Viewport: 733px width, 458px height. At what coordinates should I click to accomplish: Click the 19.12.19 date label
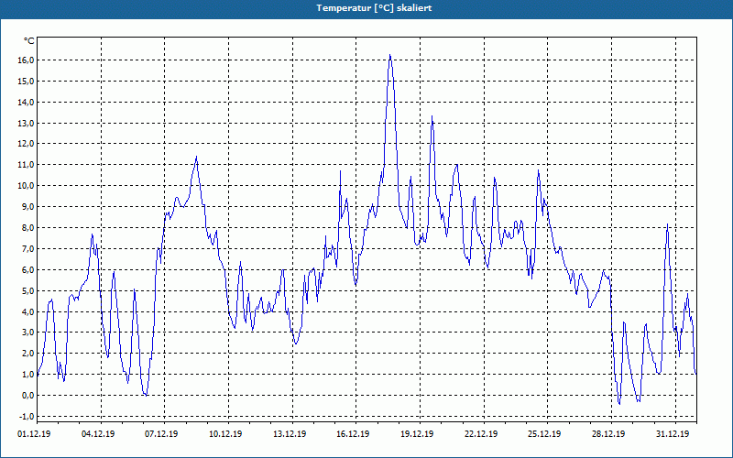pos(417,434)
